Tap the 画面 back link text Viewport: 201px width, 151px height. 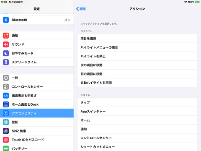click(82, 9)
